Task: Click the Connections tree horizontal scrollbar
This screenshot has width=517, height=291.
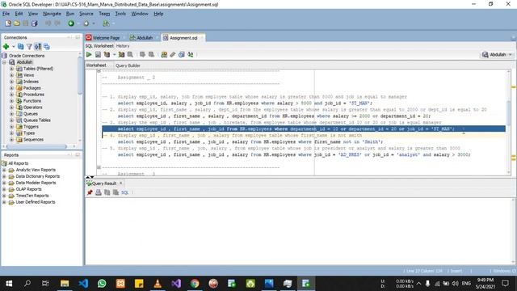Action: (37, 146)
